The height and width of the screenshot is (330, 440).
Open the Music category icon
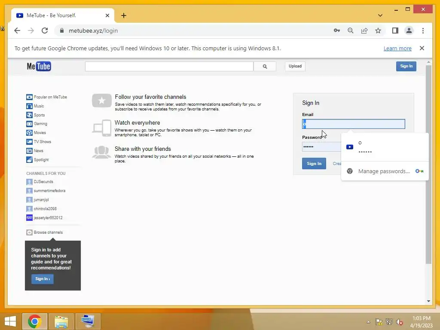coord(30,106)
